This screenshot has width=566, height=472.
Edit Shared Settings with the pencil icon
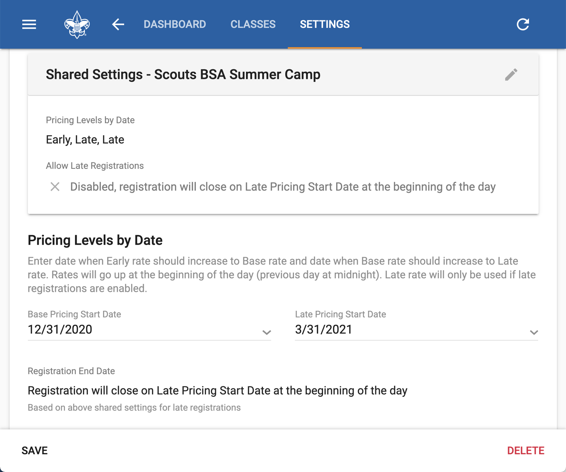511,75
